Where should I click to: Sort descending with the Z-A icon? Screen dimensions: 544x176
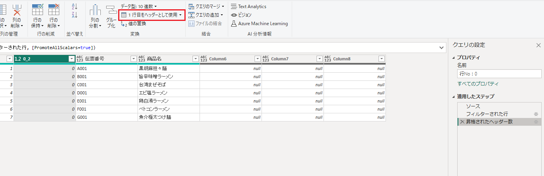[75, 15]
